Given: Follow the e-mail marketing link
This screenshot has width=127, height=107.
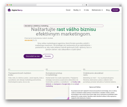Looking at the screenshot, I should (77, 84).
